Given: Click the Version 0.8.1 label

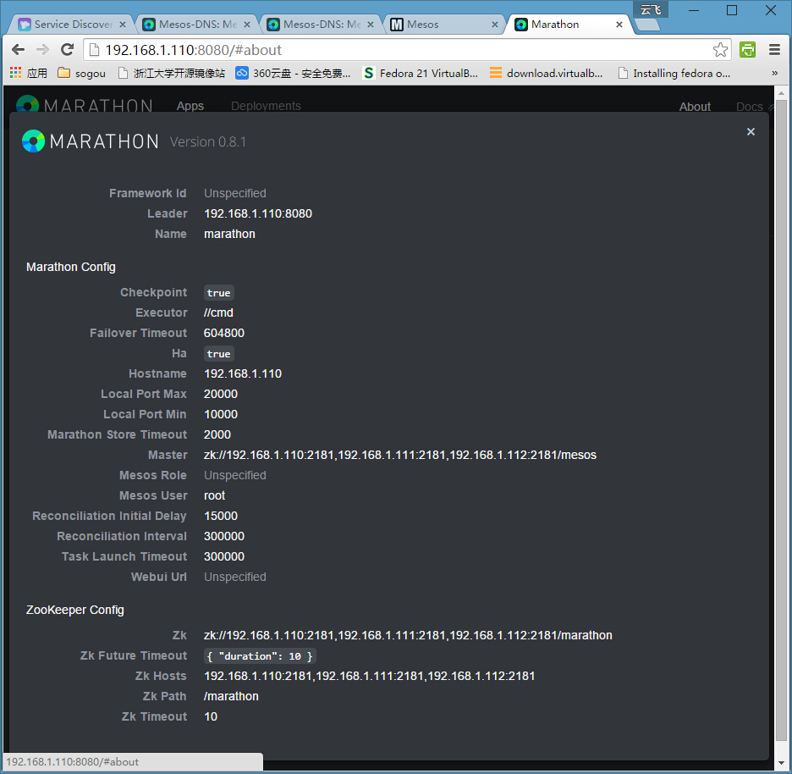Looking at the screenshot, I should [x=207, y=142].
